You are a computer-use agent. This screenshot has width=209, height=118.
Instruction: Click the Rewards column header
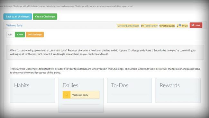169,85
